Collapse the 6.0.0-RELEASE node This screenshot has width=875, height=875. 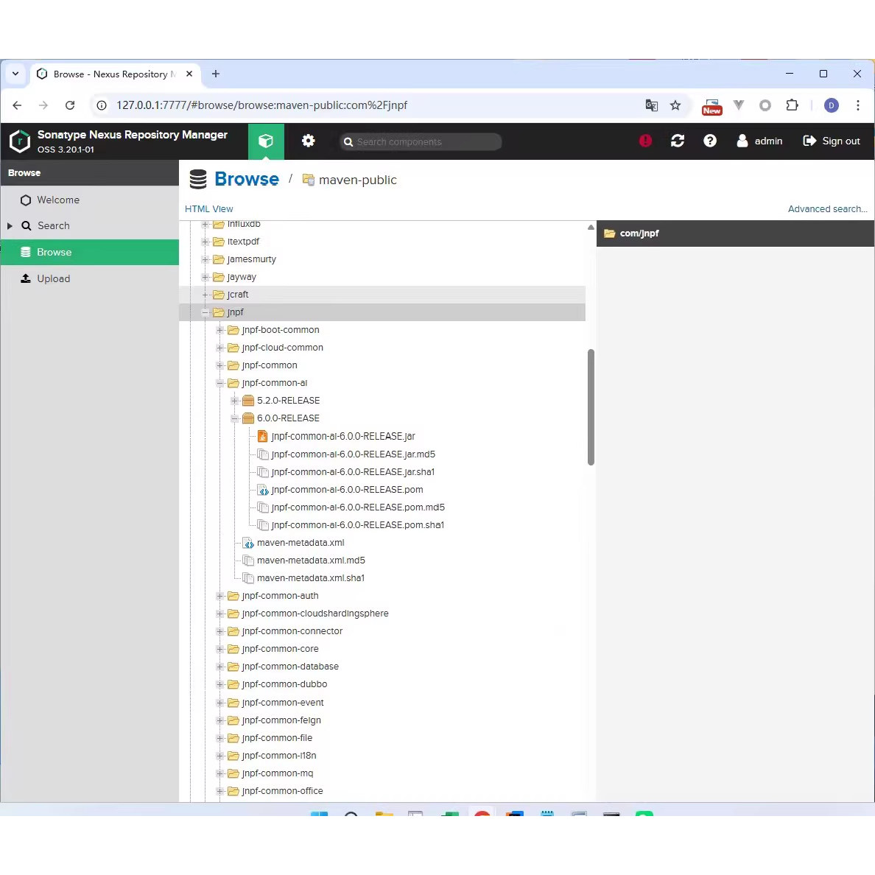click(x=234, y=418)
